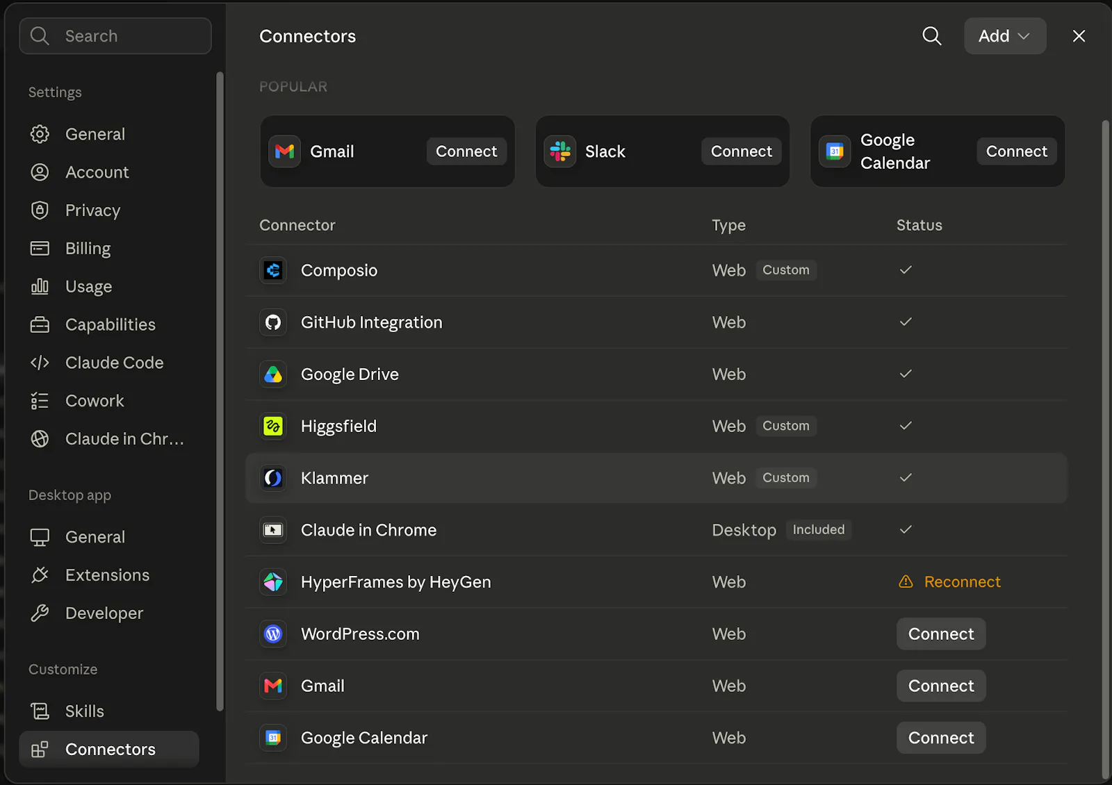Open the Add dropdown menu
The width and height of the screenshot is (1112, 785).
coord(1004,36)
